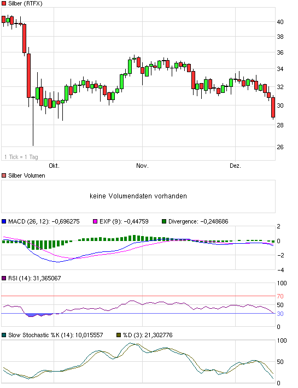Click the purple RSI (14) legend square

(4, 278)
